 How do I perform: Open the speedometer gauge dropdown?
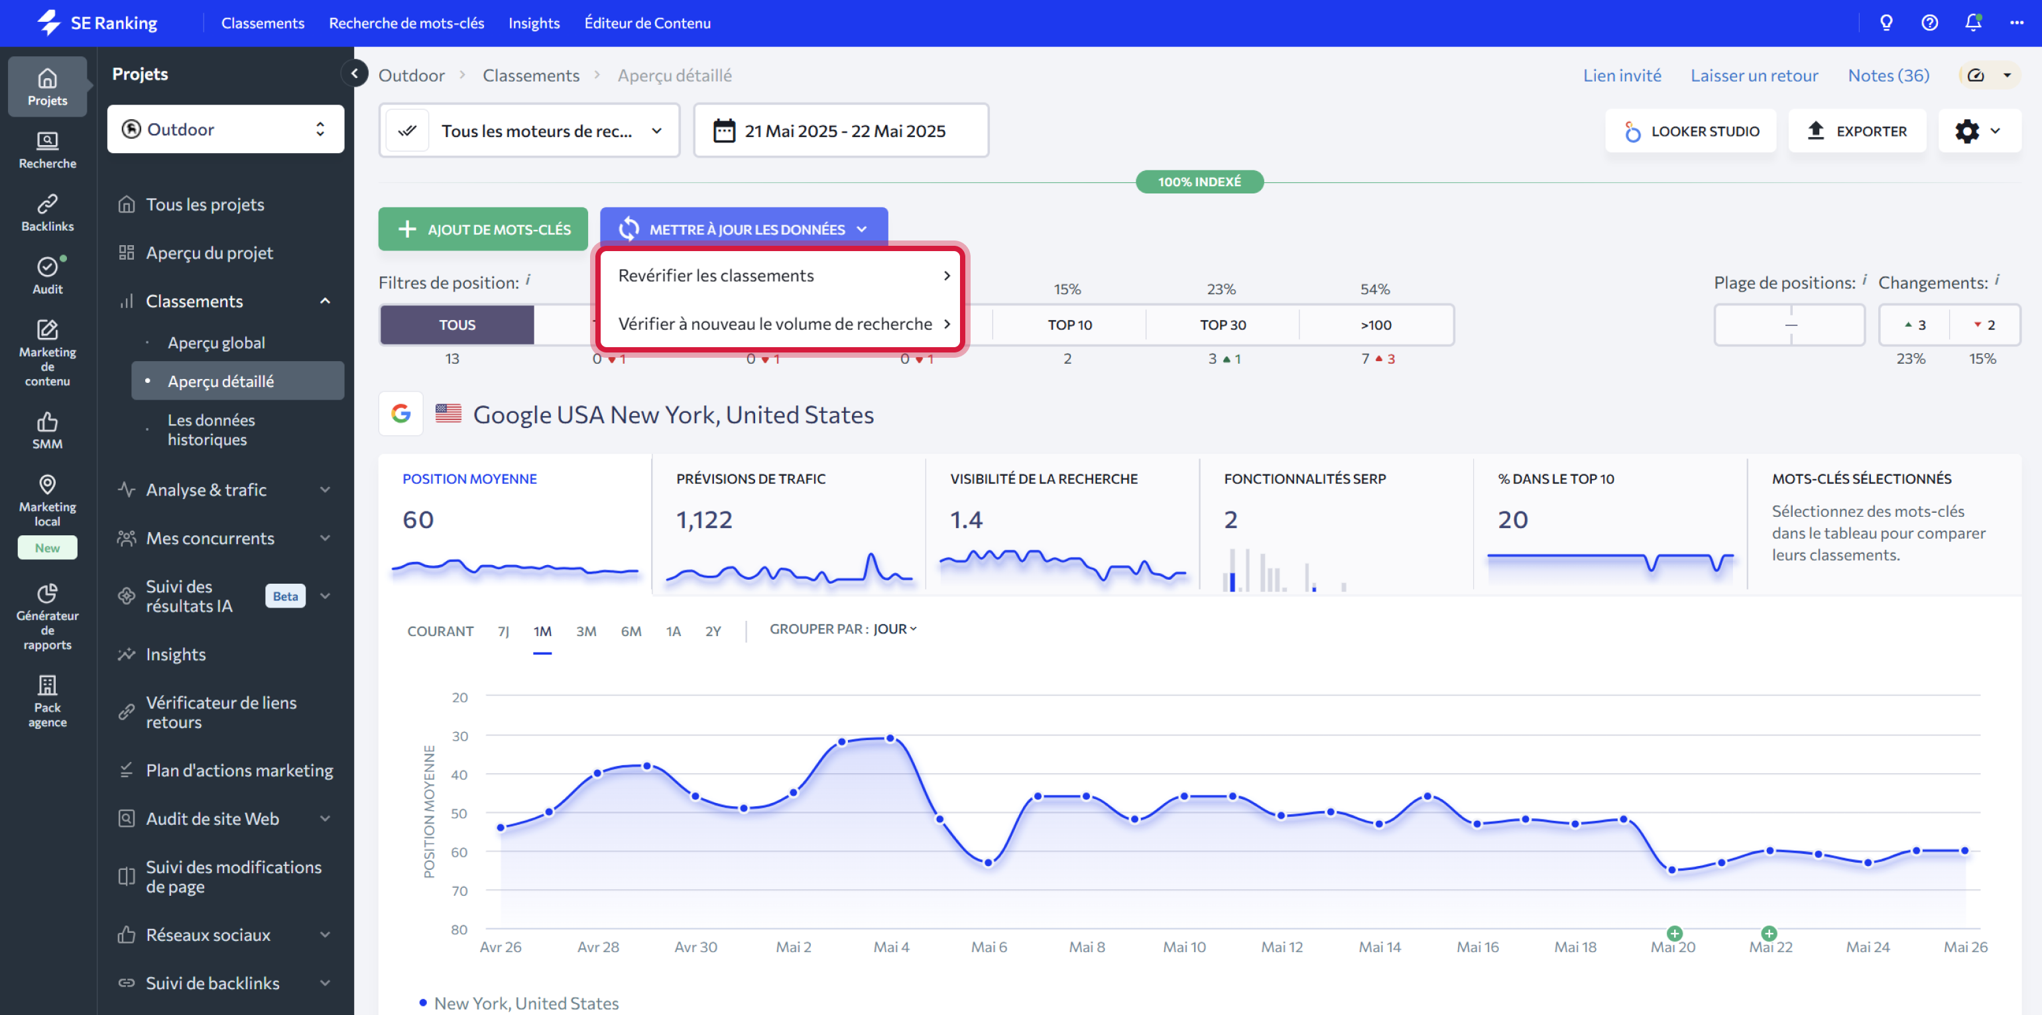1990,76
